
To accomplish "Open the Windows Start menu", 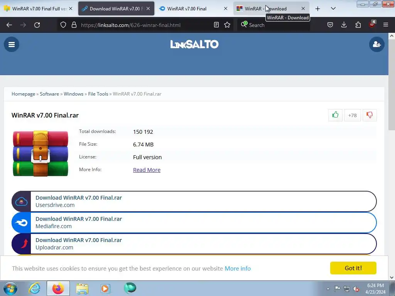I will coord(10,288).
